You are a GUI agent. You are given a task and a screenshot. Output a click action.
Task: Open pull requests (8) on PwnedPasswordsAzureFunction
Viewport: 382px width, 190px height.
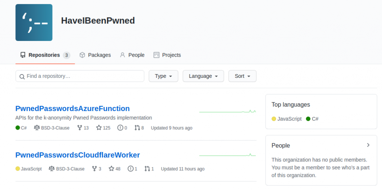pyautogui.click(x=139, y=128)
